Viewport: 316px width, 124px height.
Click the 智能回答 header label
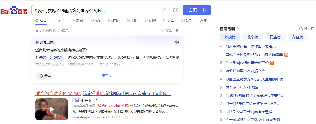point(45,42)
